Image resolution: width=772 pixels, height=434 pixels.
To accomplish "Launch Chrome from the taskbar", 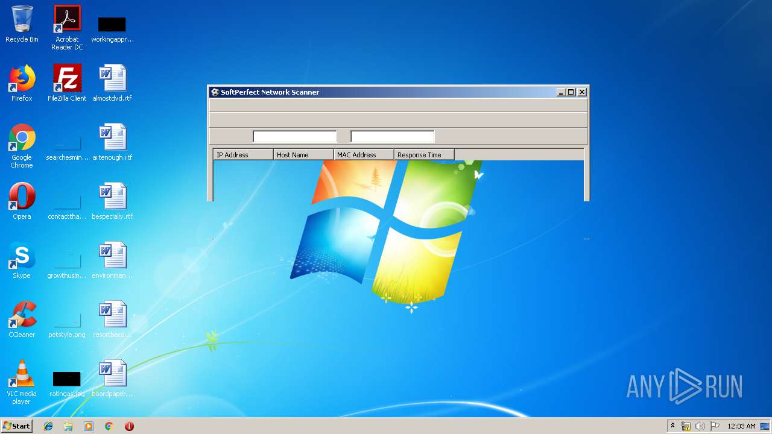I will click(x=109, y=426).
